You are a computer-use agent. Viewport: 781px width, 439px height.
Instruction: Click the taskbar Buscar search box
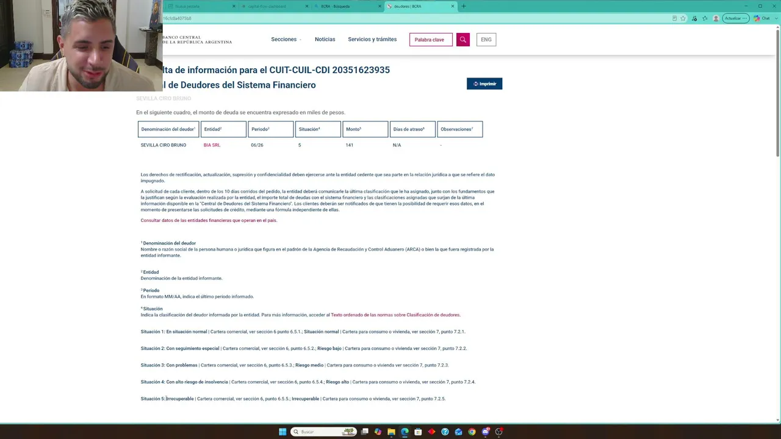tap(323, 432)
